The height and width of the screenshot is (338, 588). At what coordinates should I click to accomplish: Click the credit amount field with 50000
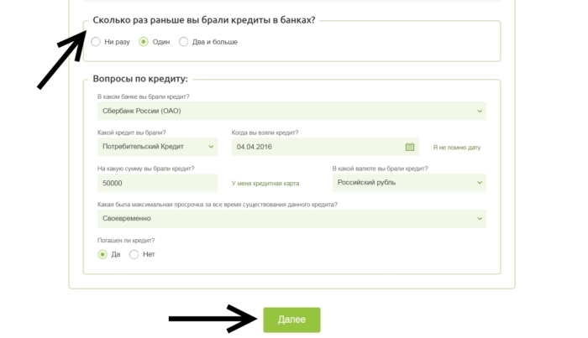pos(155,183)
